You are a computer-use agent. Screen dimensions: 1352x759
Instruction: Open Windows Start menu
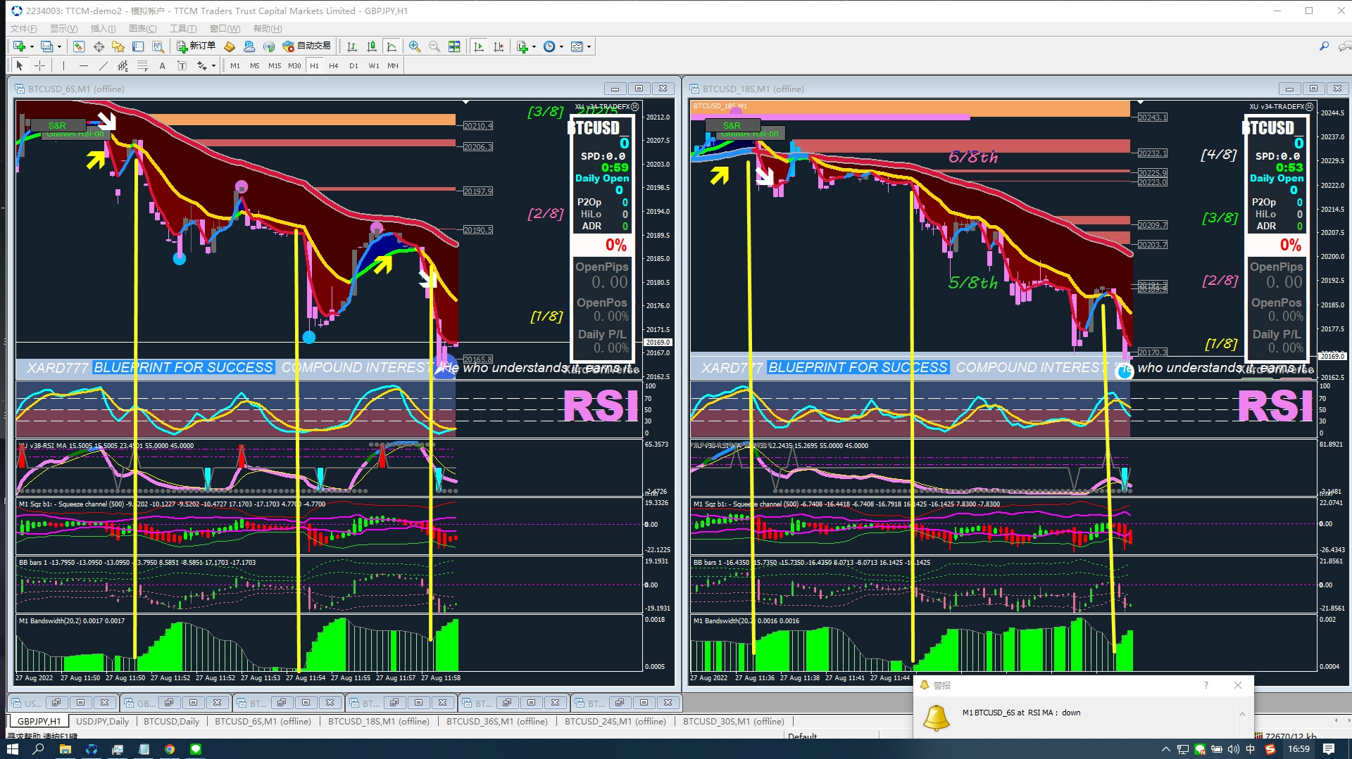click(x=12, y=749)
